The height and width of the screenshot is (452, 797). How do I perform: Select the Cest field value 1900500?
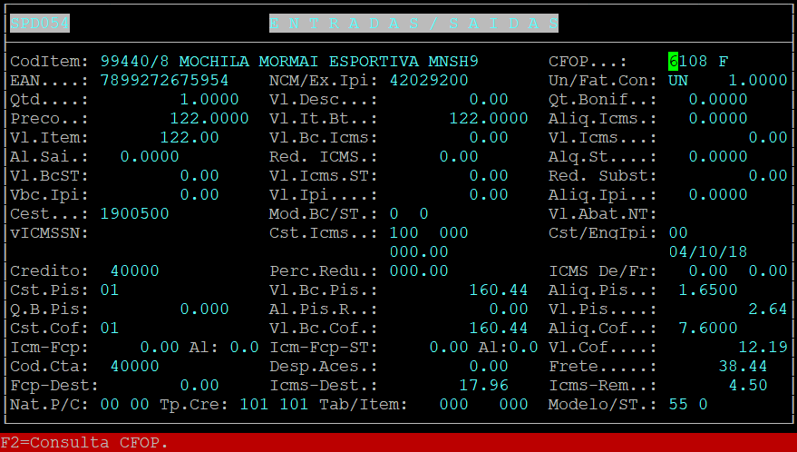[x=134, y=214]
